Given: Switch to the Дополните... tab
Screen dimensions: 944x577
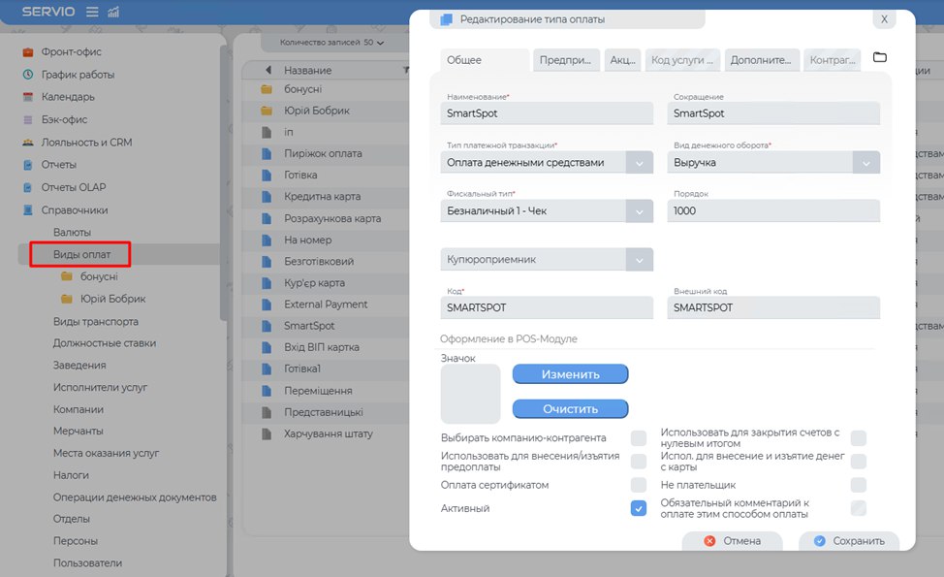Looking at the screenshot, I should click(x=762, y=60).
